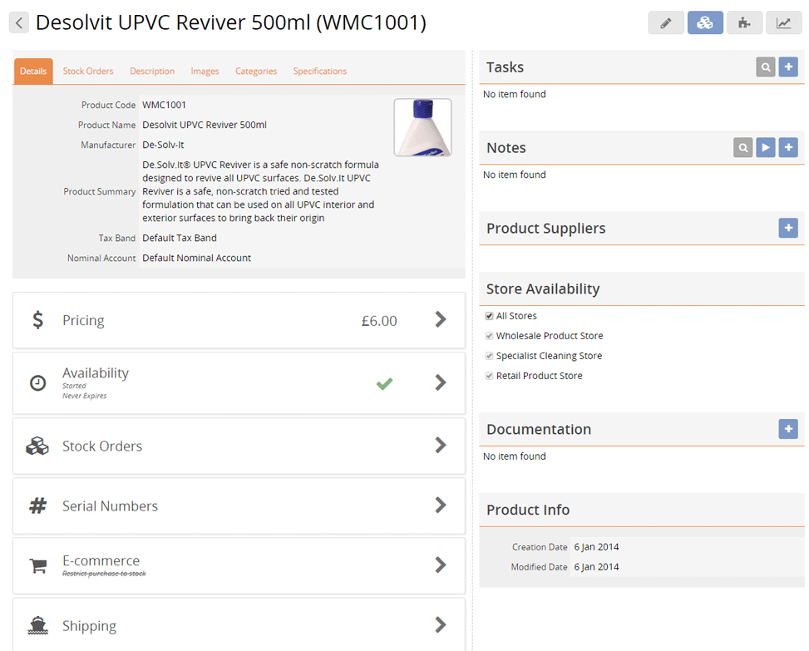Screen dimensions: 809x651
Task: Open the line chart statistics icon
Action: (784, 22)
